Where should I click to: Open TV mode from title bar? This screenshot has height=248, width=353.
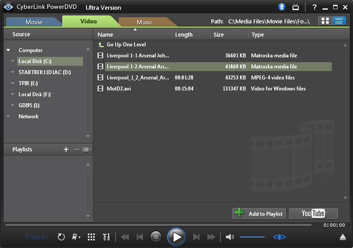pos(296,7)
